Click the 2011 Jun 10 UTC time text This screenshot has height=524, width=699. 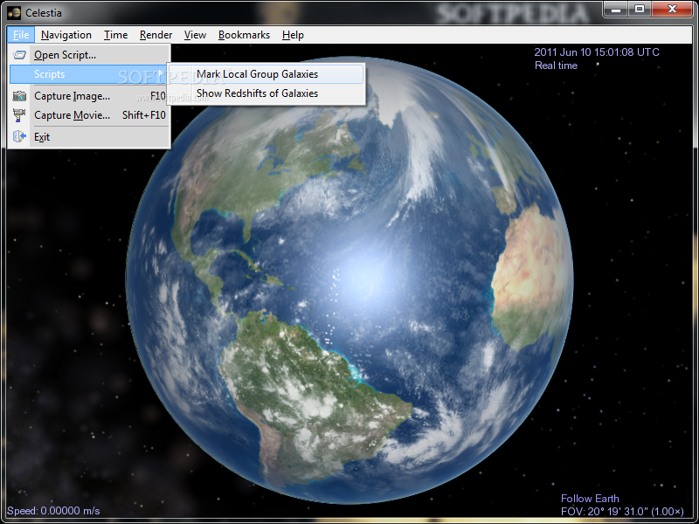pos(597,52)
